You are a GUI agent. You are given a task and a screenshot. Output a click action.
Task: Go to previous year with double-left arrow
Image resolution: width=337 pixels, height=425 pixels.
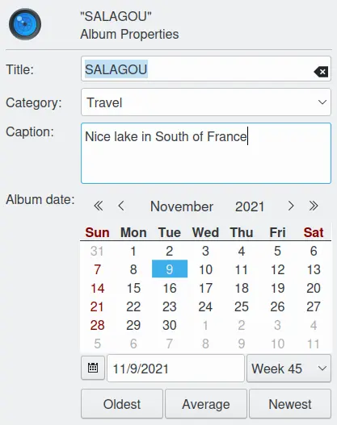tap(99, 206)
